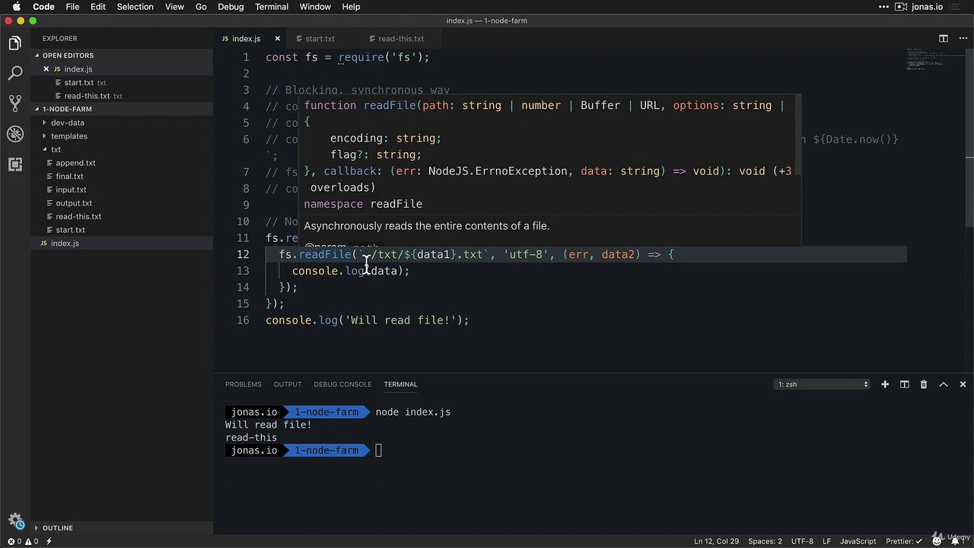
Task: Click 'Will read file!' terminal output
Action: 268,425
